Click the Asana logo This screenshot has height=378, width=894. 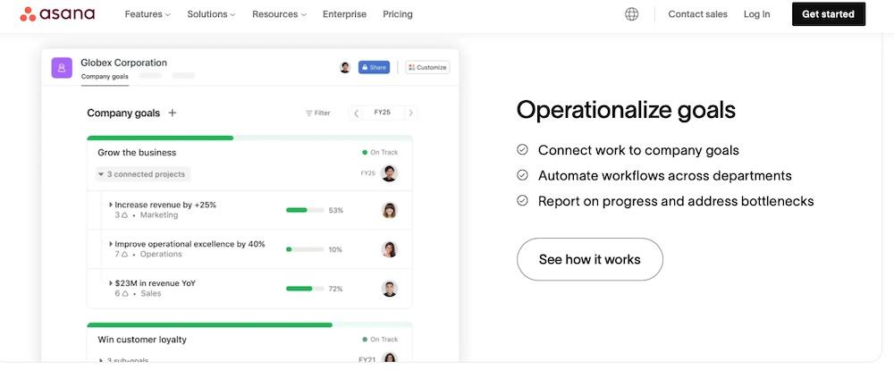(57, 14)
